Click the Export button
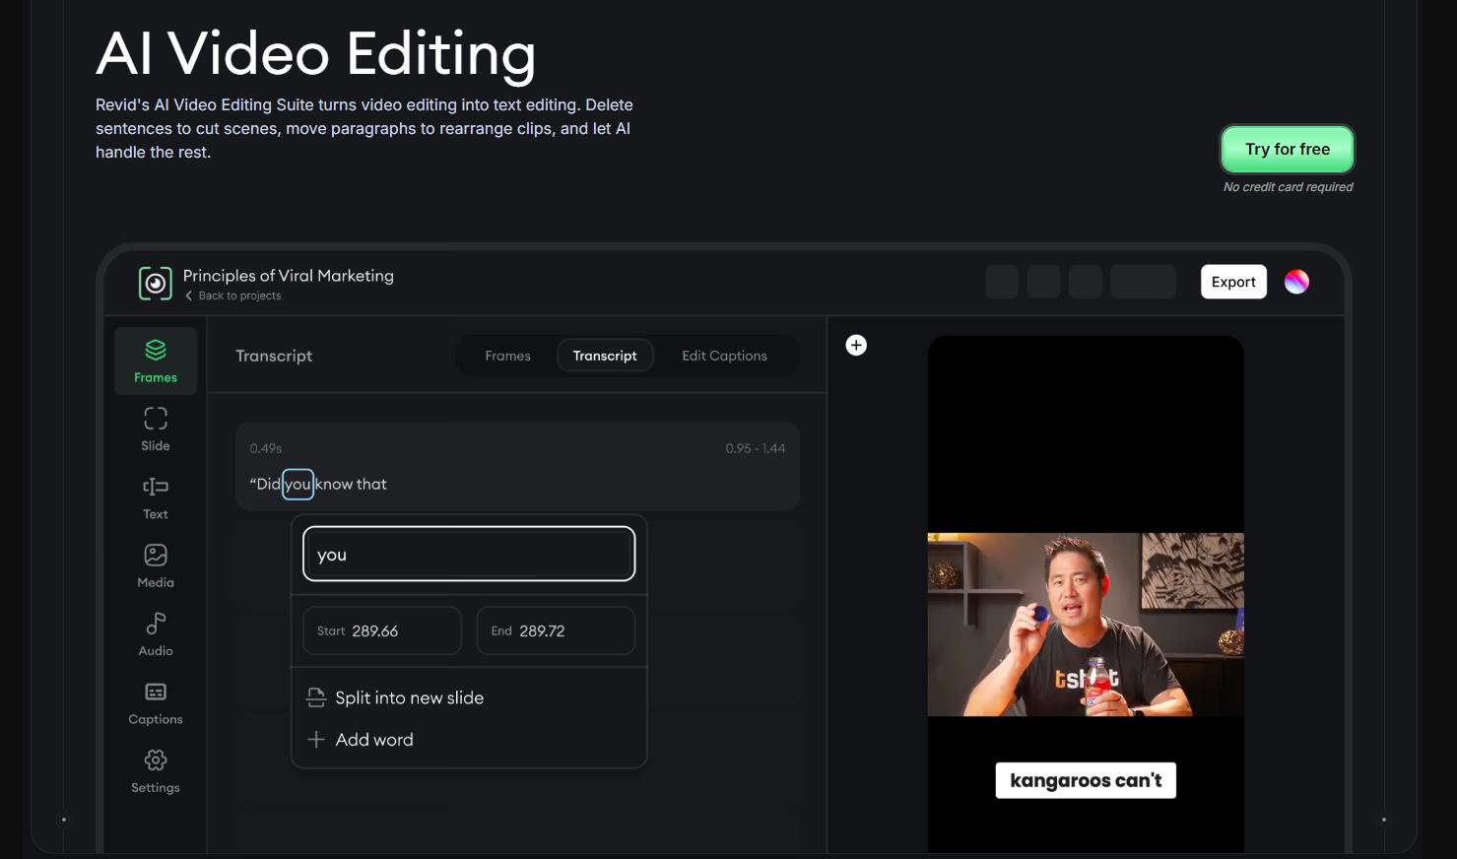1457x859 pixels. (x=1233, y=282)
